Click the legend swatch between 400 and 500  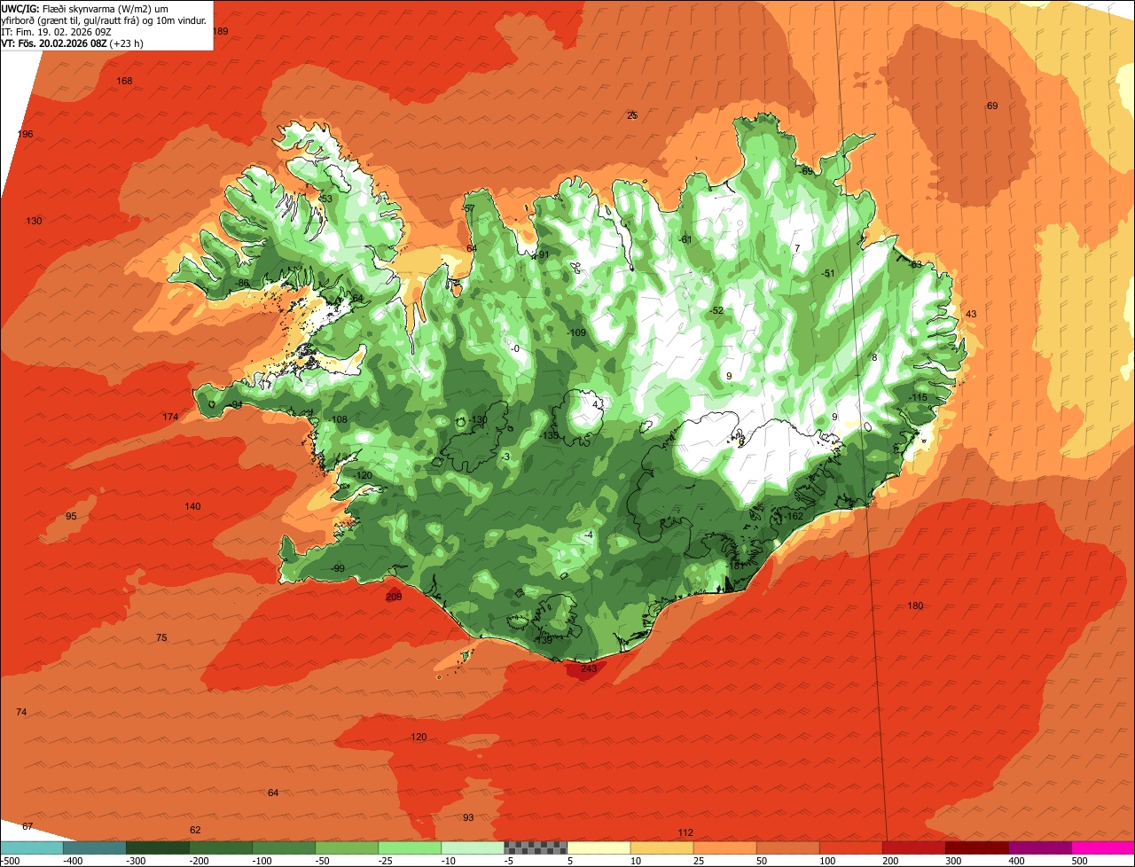[1039, 847]
